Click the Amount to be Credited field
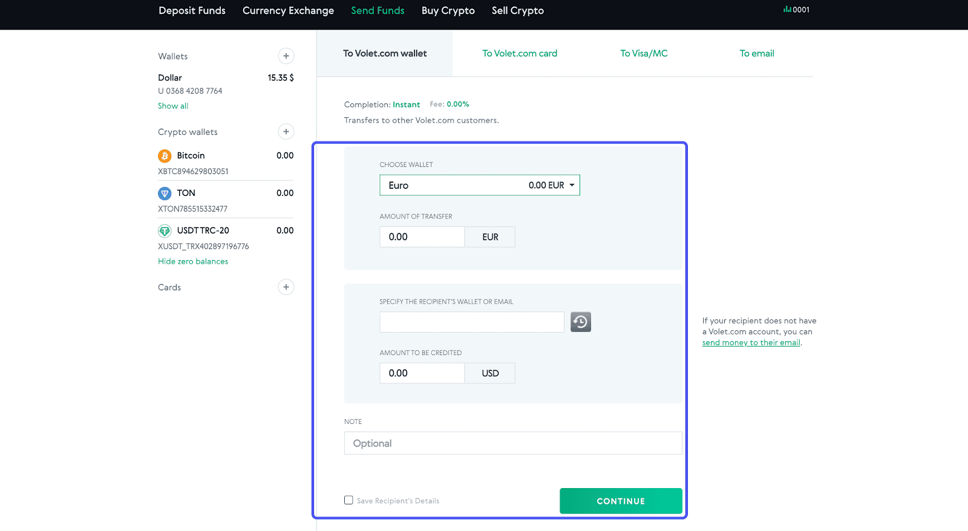The image size is (968, 531). point(422,373)
